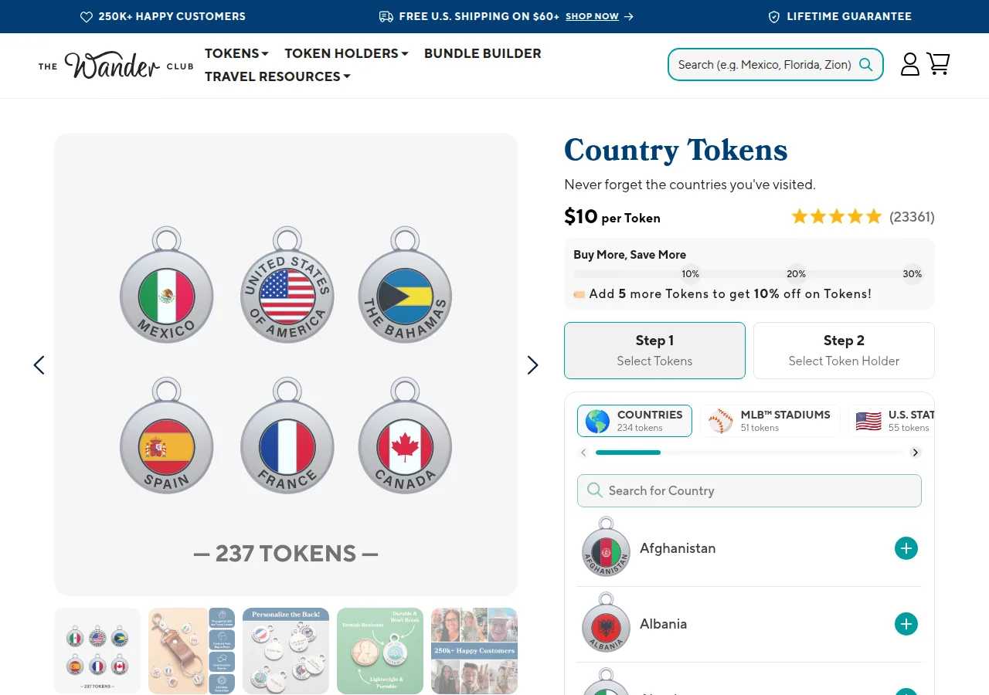This screenshot has width=989, height=695.
Task: Click the review count (23361)
Action: (x=912, y=217)
